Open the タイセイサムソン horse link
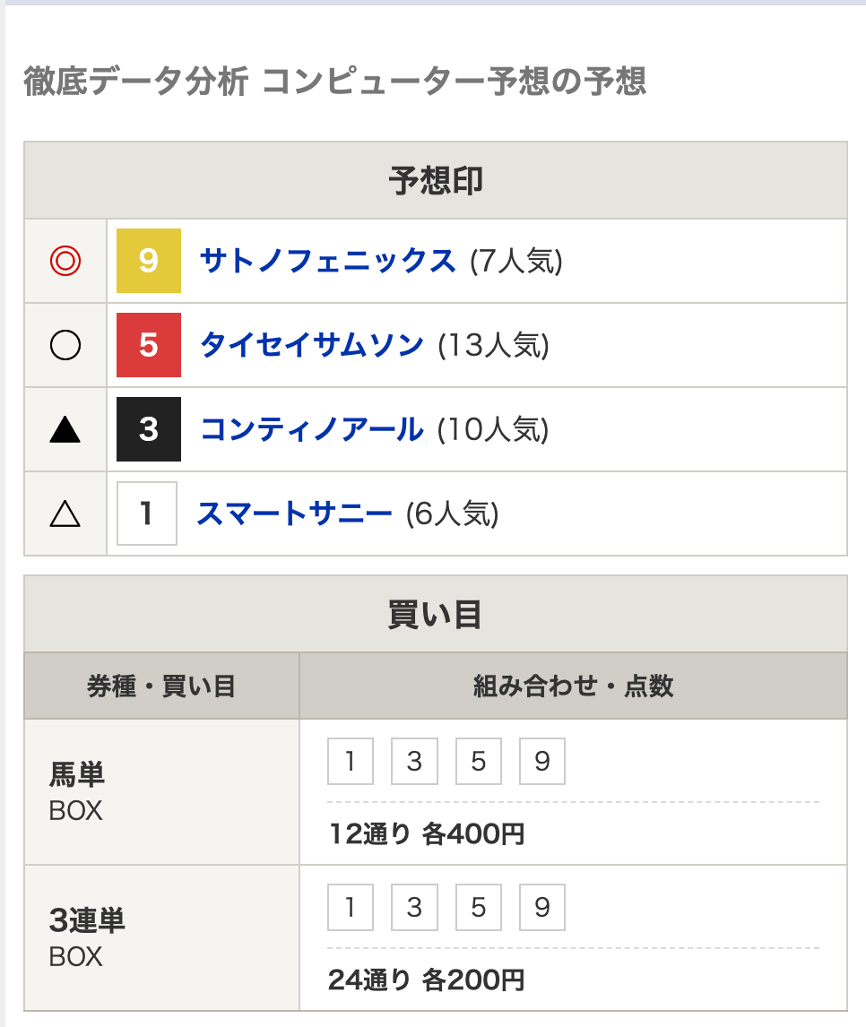866x1027 pixels. coord(312,345)
